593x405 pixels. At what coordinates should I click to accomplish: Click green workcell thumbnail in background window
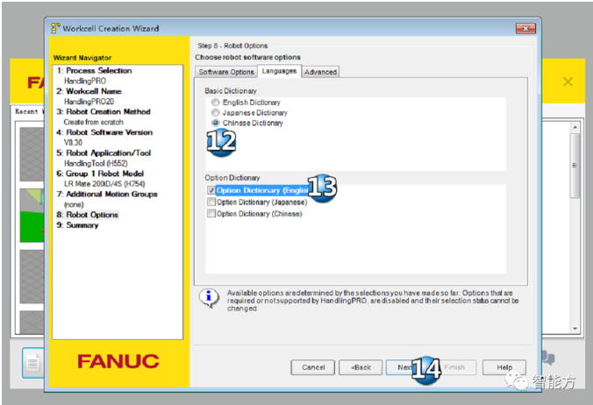32,216
